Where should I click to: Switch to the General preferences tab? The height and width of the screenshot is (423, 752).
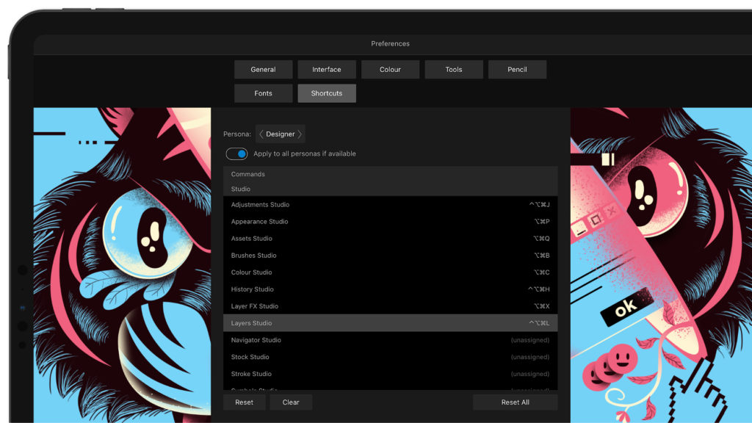pyautogui.click(x=263, y=69)
